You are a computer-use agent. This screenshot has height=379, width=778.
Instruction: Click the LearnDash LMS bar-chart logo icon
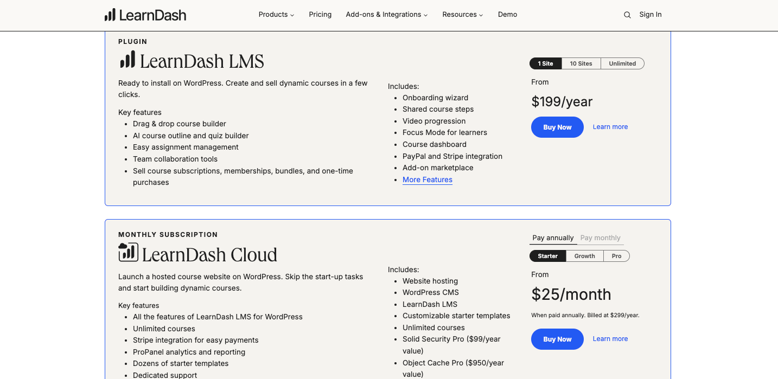127,60
